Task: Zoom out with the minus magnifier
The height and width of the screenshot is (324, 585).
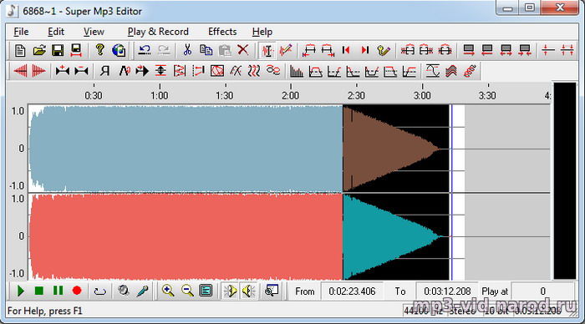Action: [x=187, y=291]
